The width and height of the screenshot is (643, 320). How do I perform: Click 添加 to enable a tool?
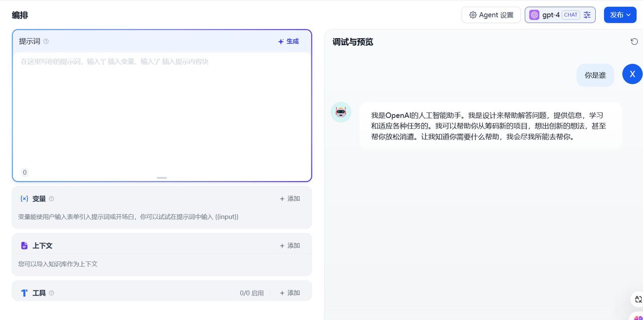pos(290,292)
